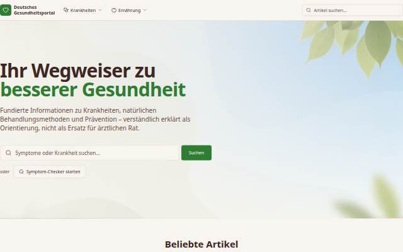Click the magnifier icon in Symptom-Checker button

(21, 171)
